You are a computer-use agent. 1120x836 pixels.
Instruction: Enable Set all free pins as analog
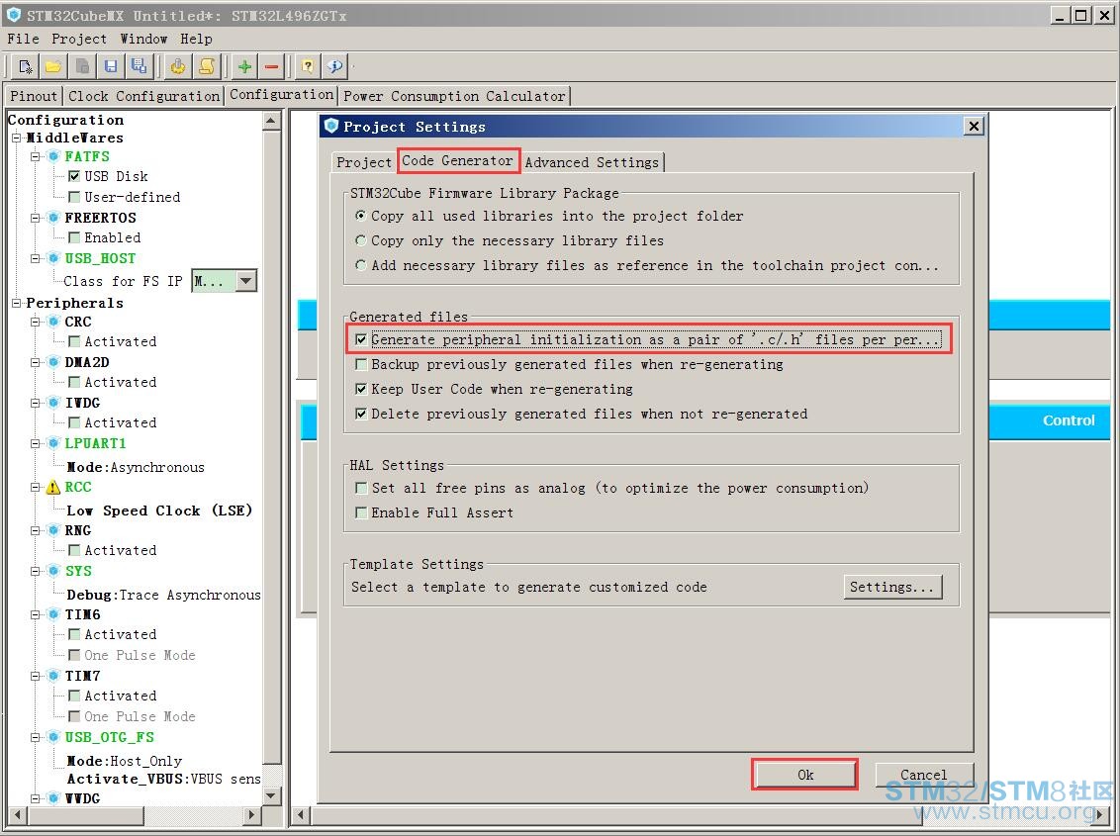tap(361, 488)
